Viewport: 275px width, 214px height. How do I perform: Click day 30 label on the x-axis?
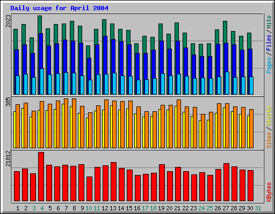pyautogui.click(x=250, y=208)
